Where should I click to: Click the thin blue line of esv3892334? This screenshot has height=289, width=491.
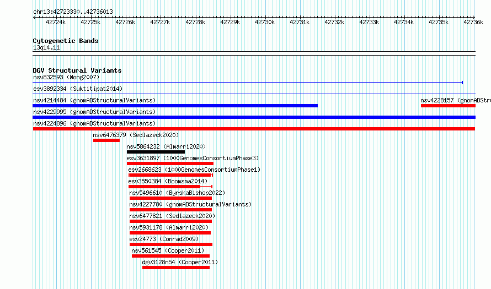[254, 94]
